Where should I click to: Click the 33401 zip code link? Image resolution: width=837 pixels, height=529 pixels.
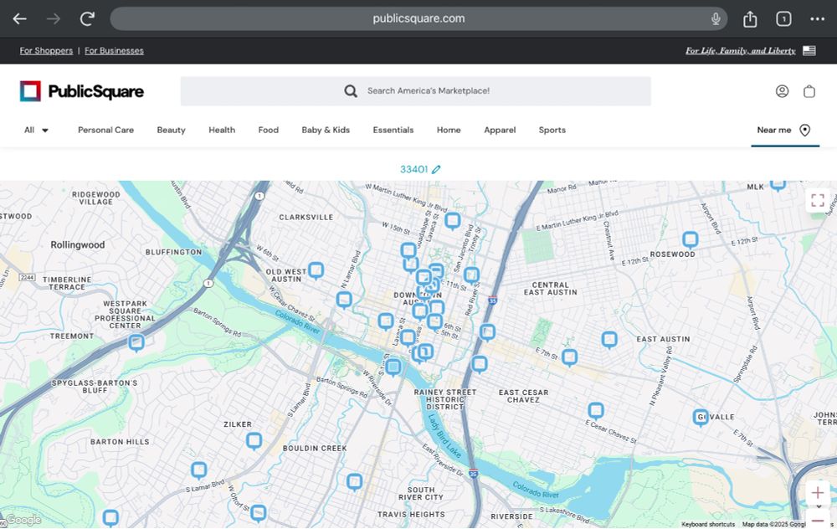(414, 170)
